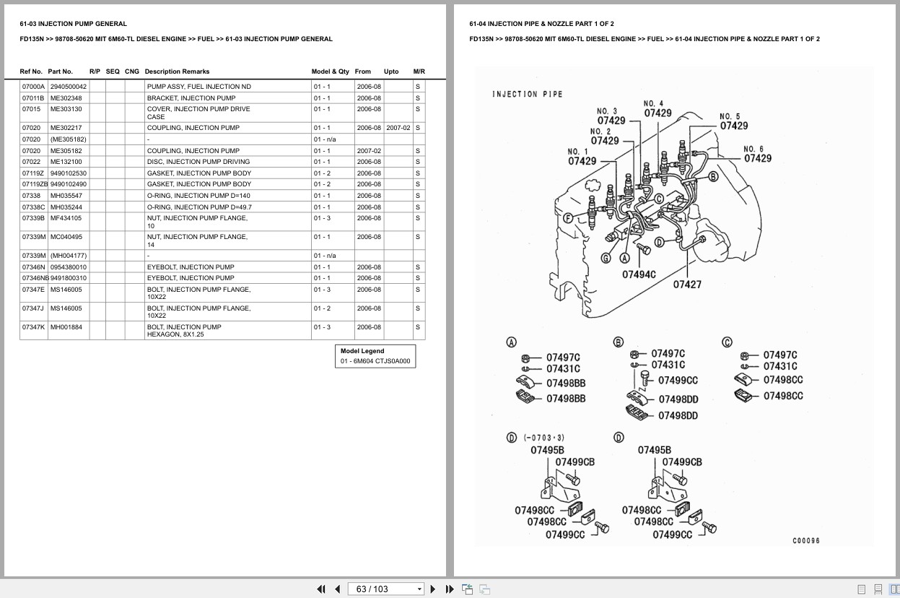
Task: Select part number 2940500042
Action: click(69, 87)
